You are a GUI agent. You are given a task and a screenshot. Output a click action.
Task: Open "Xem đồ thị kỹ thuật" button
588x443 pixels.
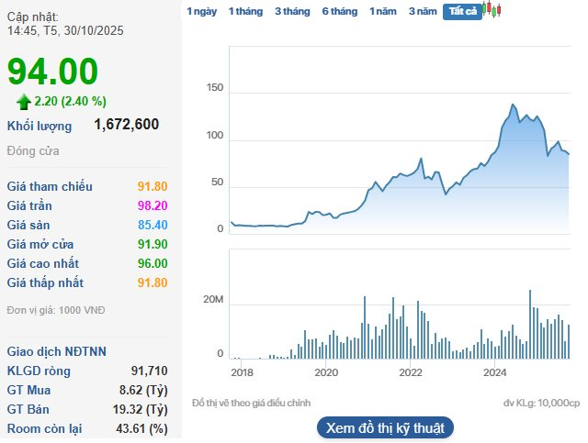click(385, 428)
